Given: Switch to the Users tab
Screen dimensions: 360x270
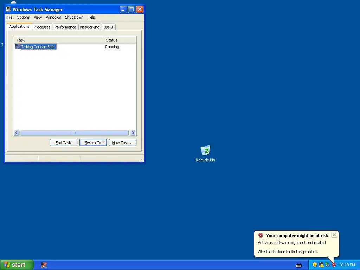Looking at the screenshot, I should (x=108, y=27).
